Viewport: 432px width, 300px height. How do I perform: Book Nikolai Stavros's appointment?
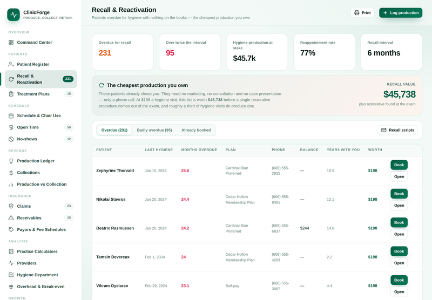coord(399,194)
